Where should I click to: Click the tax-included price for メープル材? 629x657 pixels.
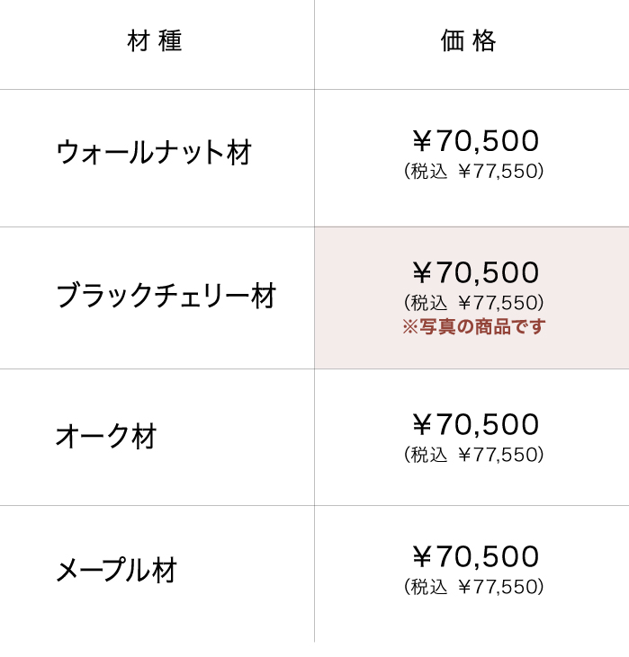[474, 588]
